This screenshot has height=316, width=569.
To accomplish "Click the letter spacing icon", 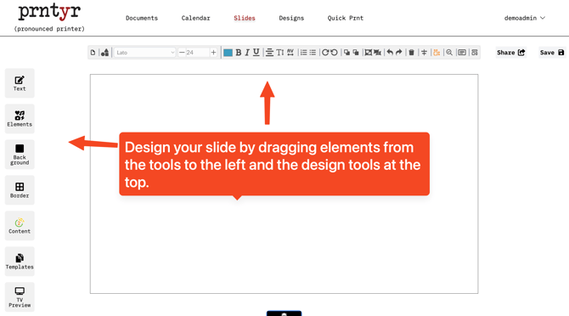I will [290, 53].
